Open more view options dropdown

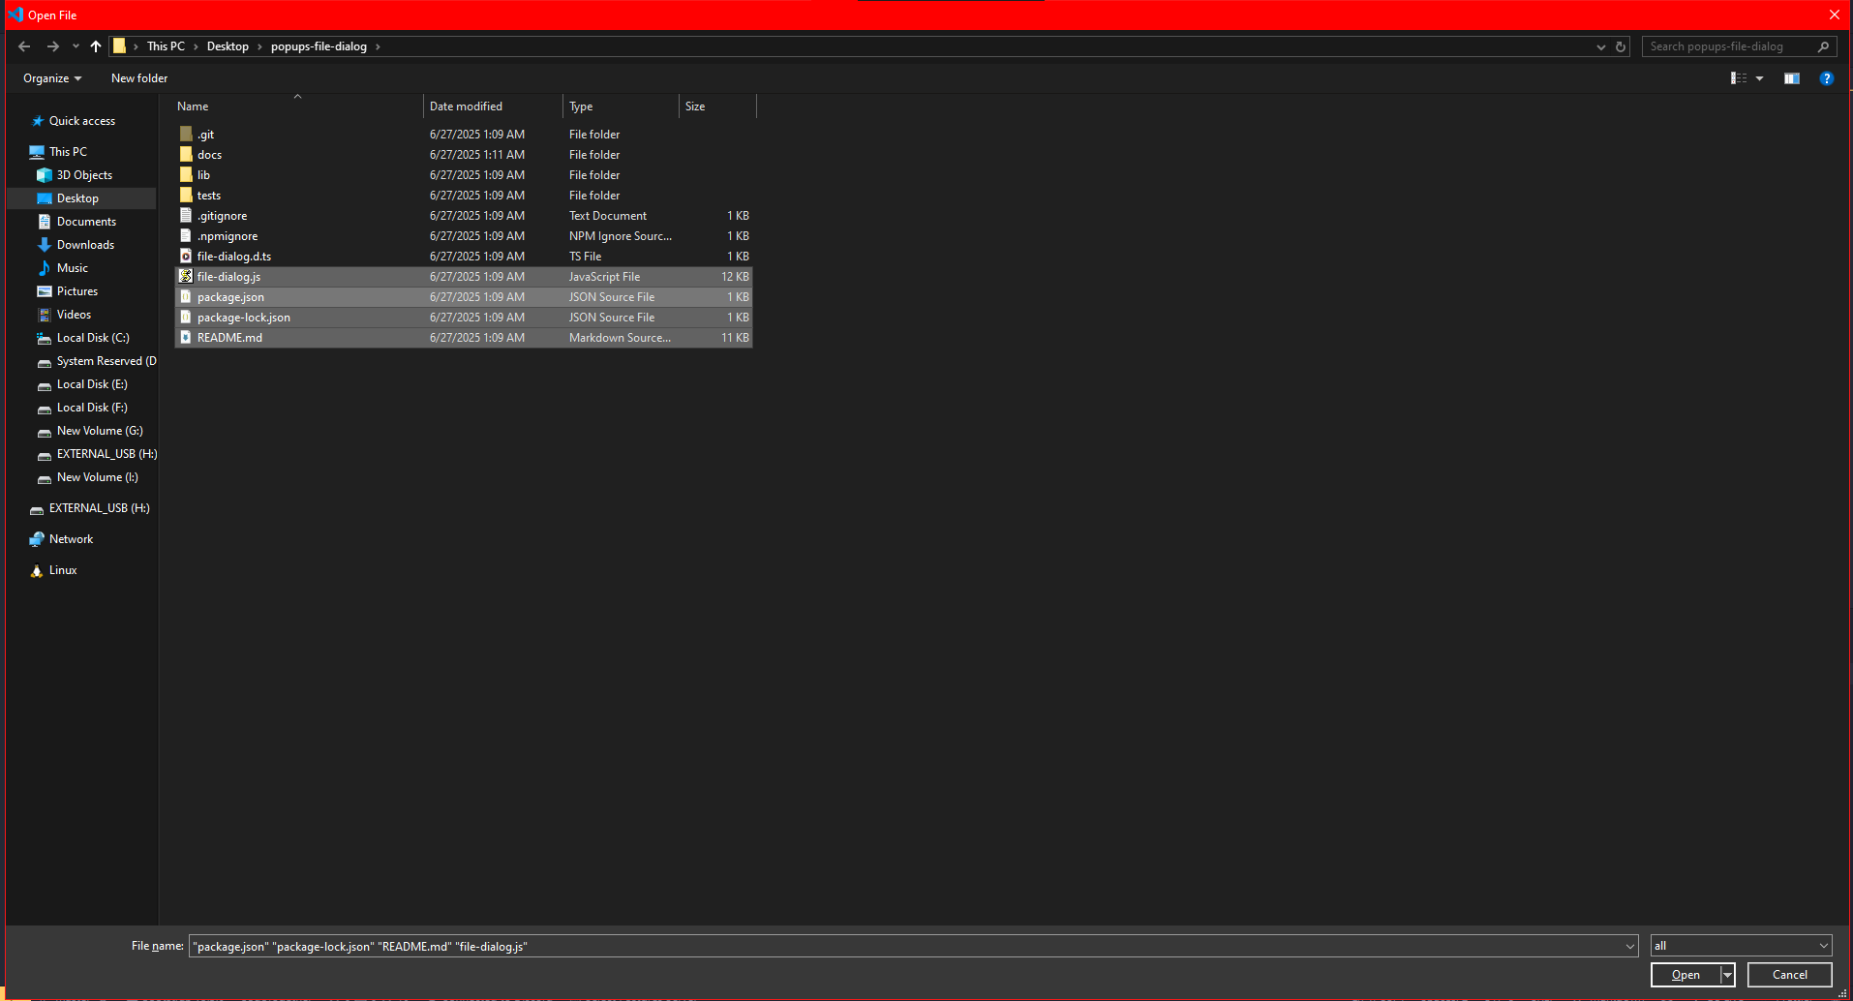(x=1759, y=78)
